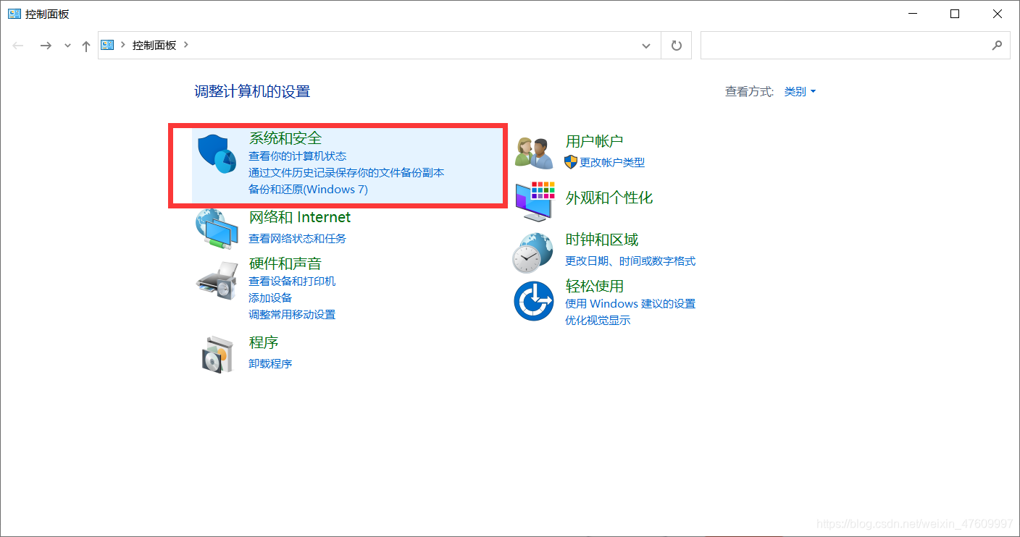Close the Control Panel window

[997, 14]
